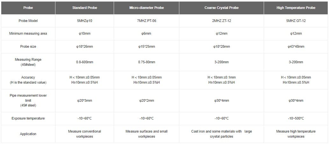
Task: Click the Coarse Crystal Probe header
Action: (x=221, y=8)
